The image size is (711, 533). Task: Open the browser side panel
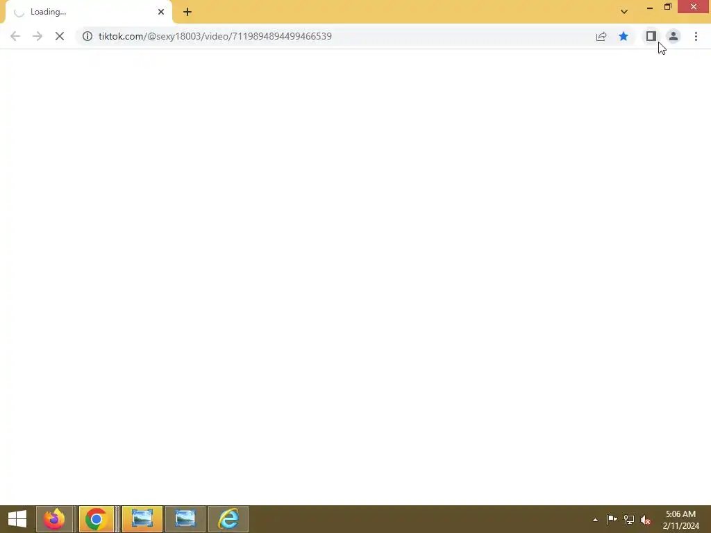pyautogui.click(x=651, y=36)
